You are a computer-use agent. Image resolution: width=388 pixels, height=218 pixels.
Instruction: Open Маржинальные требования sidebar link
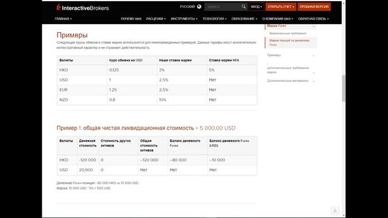[288, 33]
